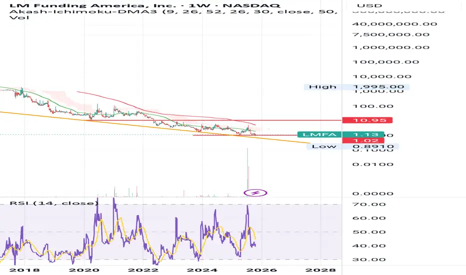Click the RSI 70.00 scale value
Screen dimensions: 466x275
[x=369, y=204]
